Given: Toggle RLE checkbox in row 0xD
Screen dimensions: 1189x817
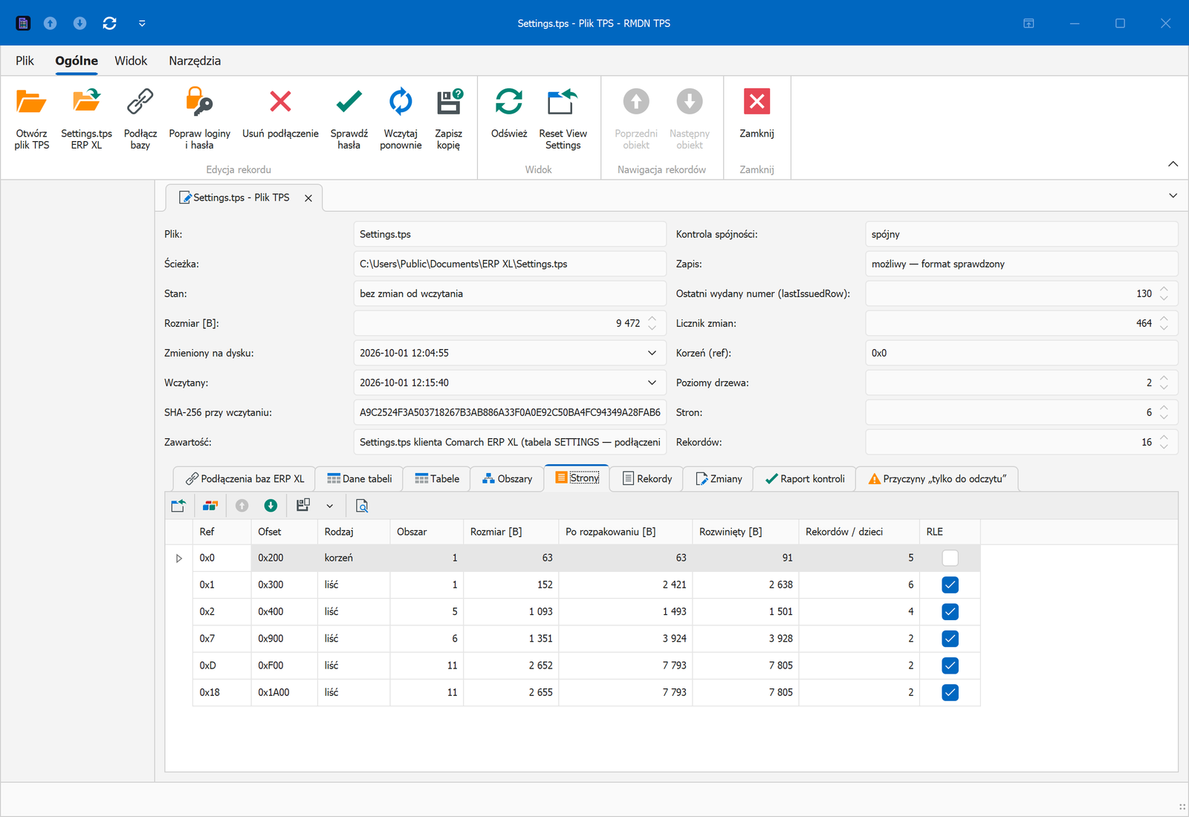Looking at the screenshot, I should (950, 665).
